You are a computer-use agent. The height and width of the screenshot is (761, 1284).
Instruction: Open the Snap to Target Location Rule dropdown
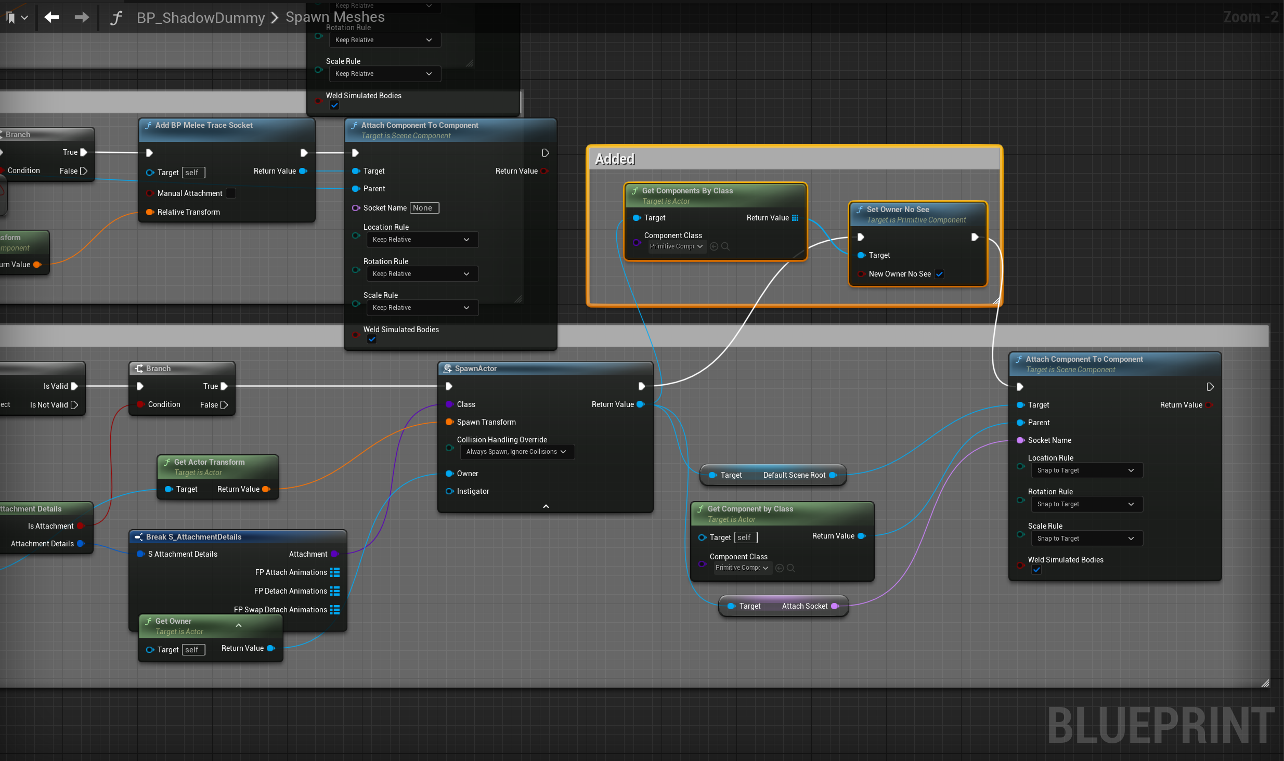pyautogui.click(x=1086, y=470)
